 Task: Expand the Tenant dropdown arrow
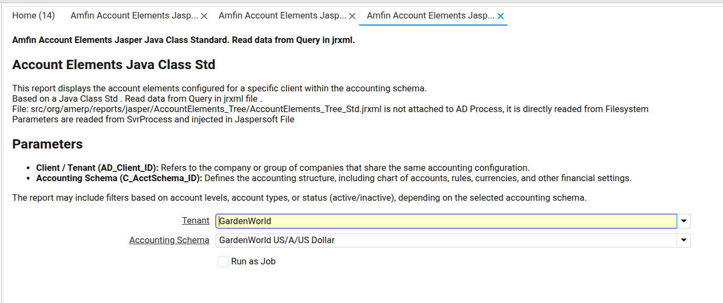click(x=684, y=221)
